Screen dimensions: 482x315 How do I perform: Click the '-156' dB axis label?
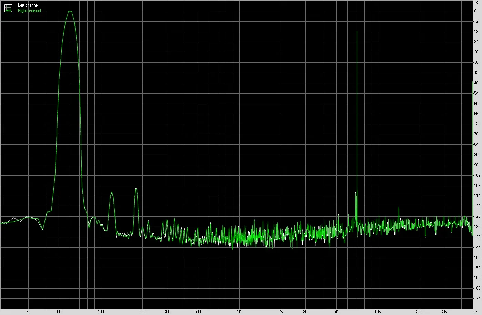pyautogui.click(x=477, y=268)
